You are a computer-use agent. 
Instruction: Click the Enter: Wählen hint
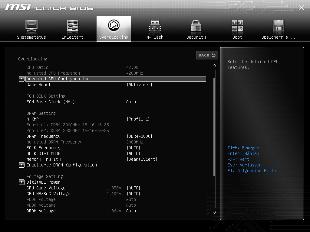pyautogui.click(x=243, y=153)
